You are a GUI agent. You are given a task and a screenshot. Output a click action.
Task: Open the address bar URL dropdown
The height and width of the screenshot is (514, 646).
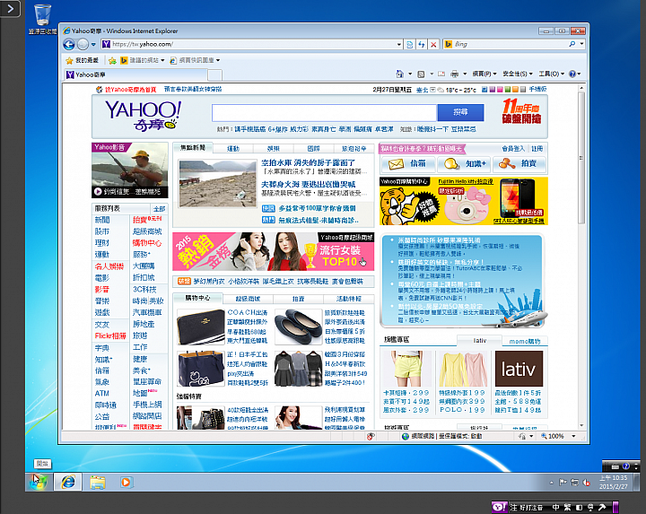pos(398,44)
